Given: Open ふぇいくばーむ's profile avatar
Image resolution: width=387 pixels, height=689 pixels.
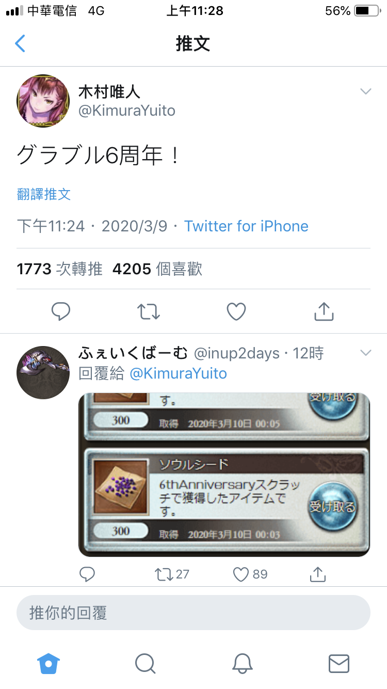Looking at the screenshot, I should coord(43,372).
